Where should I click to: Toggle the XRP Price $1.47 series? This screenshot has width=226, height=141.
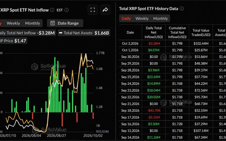click(x=13, y=41)
